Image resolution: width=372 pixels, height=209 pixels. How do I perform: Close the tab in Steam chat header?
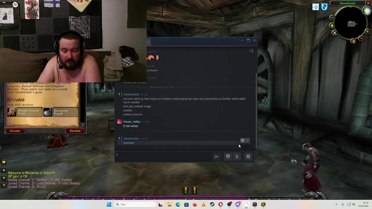click(x=148, y=42)
